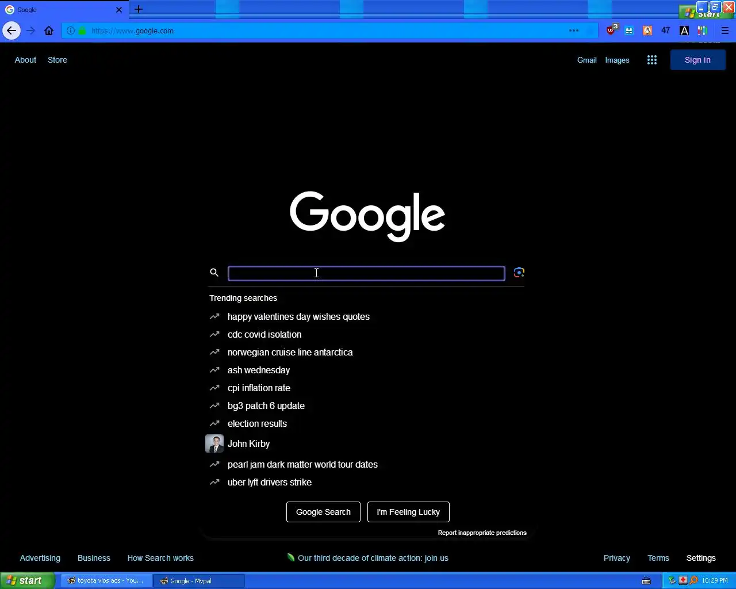
Task: Click the Google Search button
Action: (x=323, y=512)
